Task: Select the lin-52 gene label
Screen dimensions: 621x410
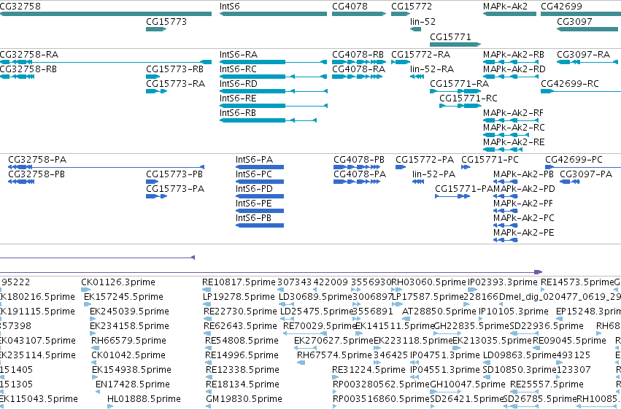Action: [x=423, y=21]
